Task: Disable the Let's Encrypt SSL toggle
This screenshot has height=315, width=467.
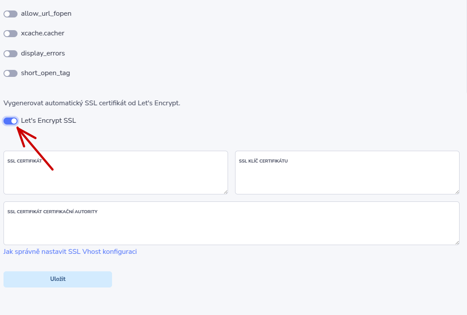Action: point(11,121)
